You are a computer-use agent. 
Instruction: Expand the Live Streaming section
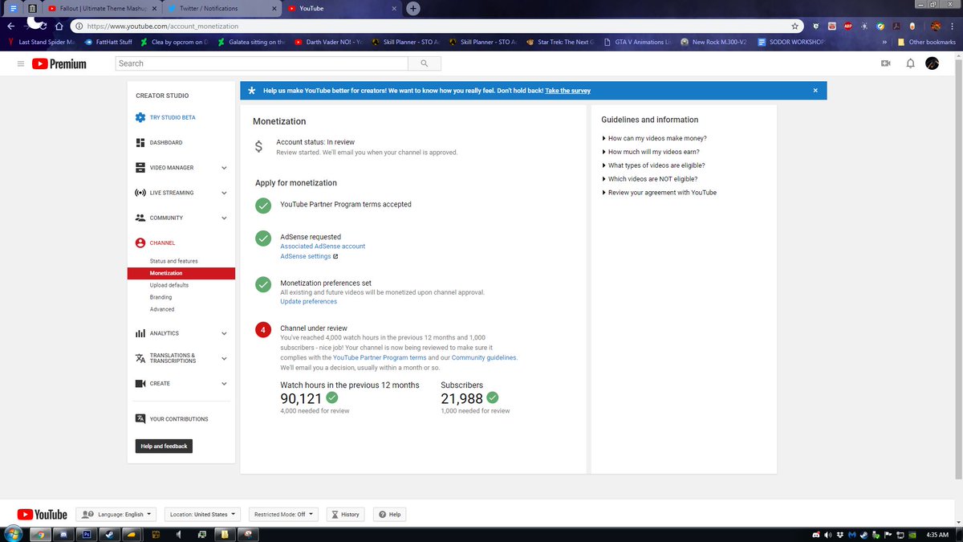click(x=224, y=193)
